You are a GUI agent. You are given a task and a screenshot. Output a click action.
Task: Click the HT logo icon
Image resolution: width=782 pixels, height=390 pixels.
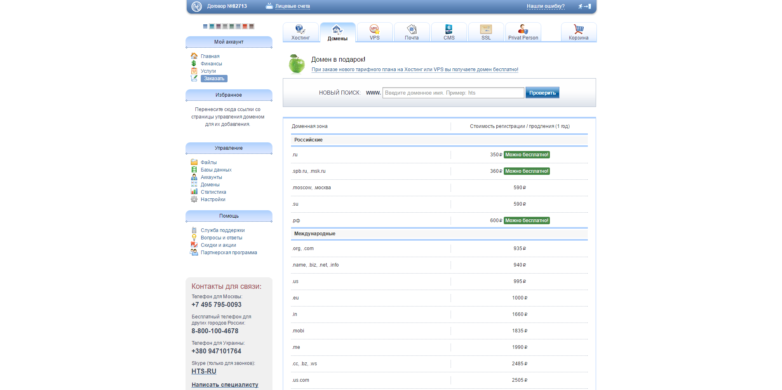197,7
